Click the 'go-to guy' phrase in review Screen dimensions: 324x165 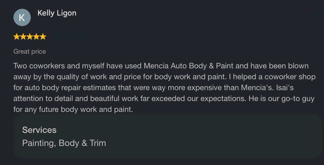tap(298, 99)
